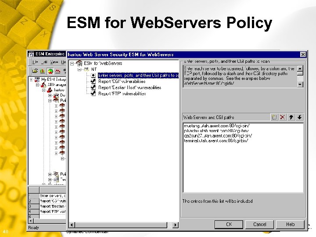Click 'Report 'Bastion' cell in grid
316x237 pixels.
point(53,206)
